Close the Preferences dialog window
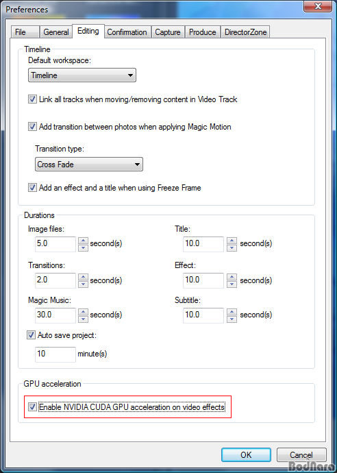337x473 pixels. 318,6
